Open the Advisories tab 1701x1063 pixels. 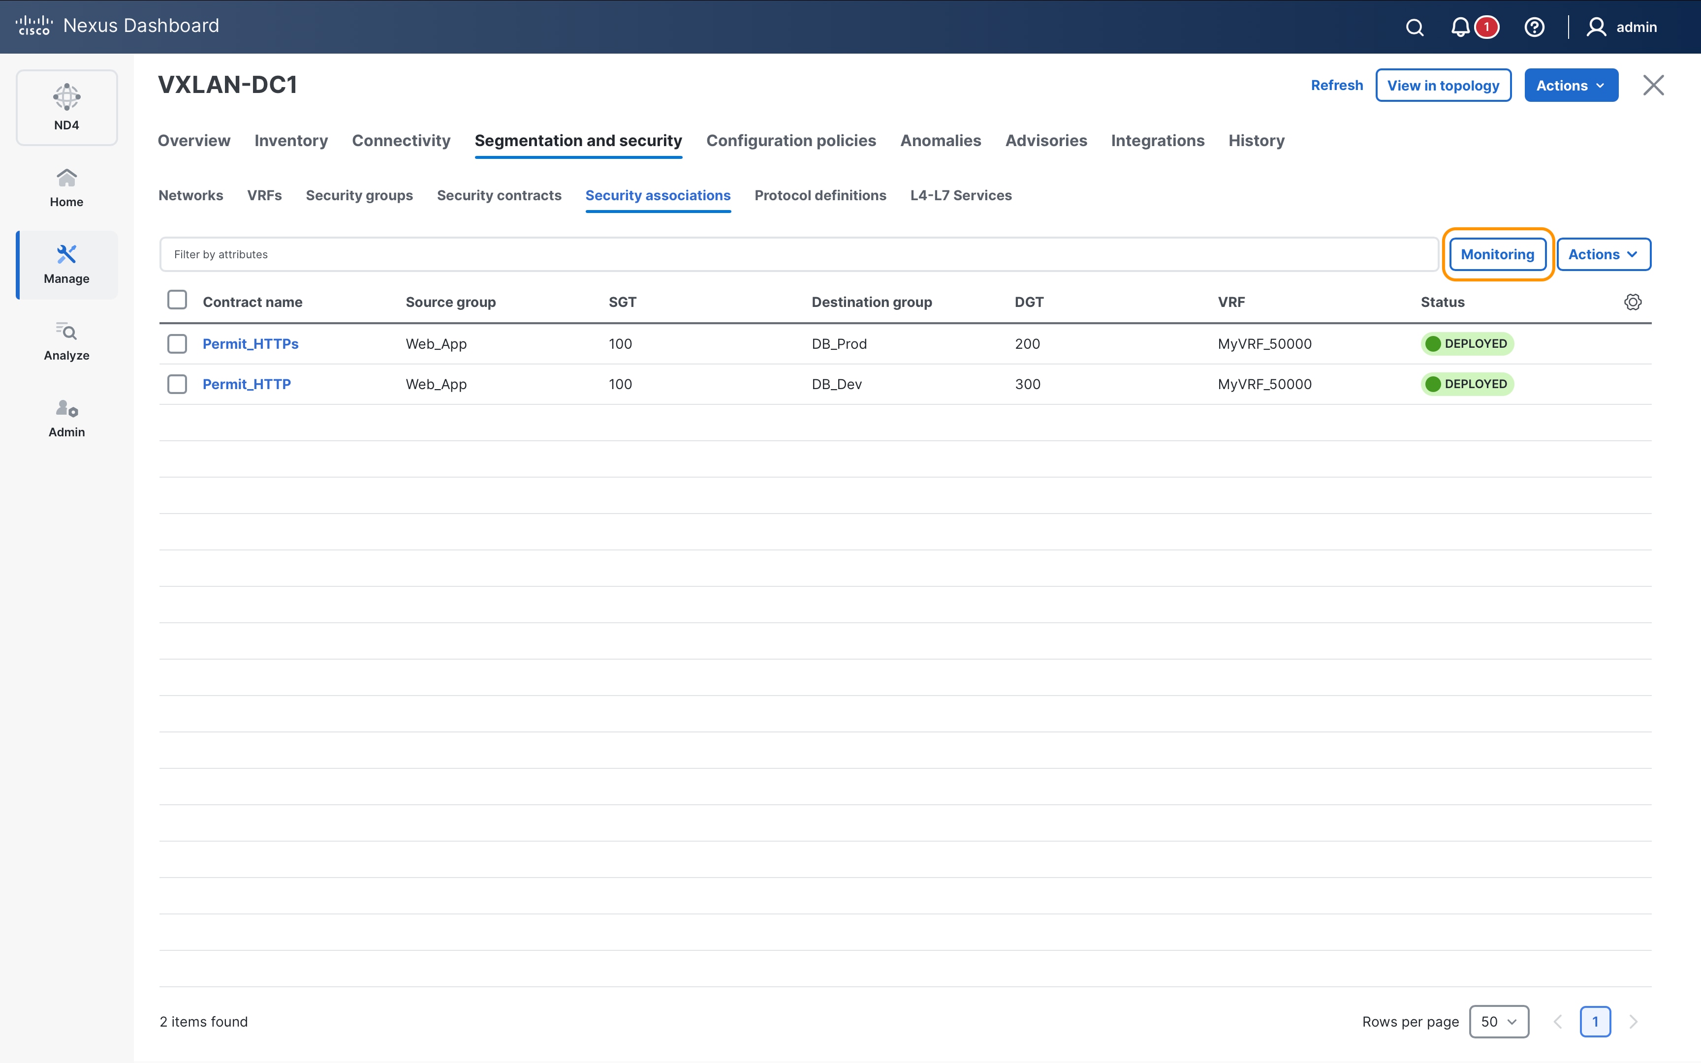pyautogui.click(x=1046, y=141)
